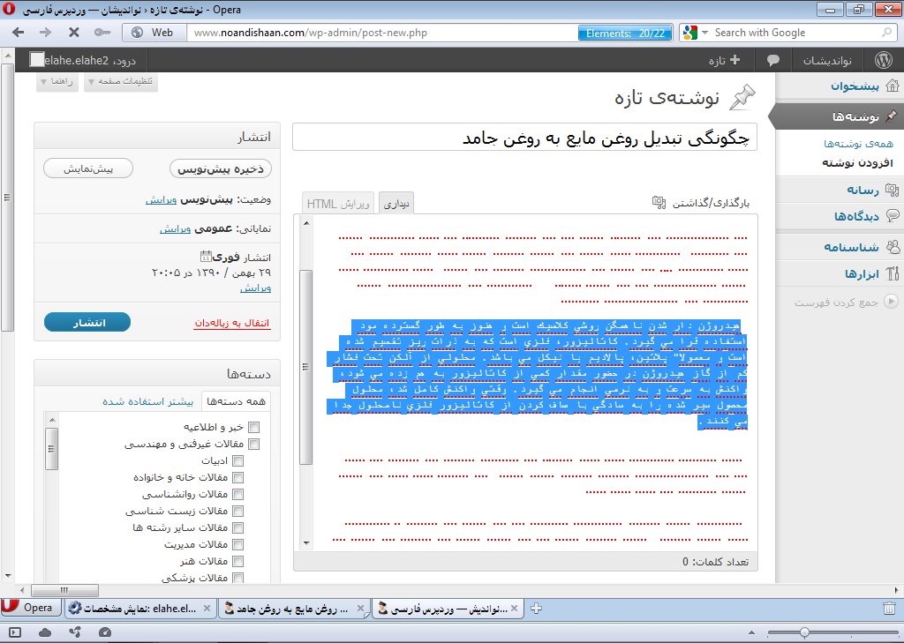The image size is (904, 643).
Task: Select the بیشتر استفاده شده categories tab
Action: (x=147, y=401)
